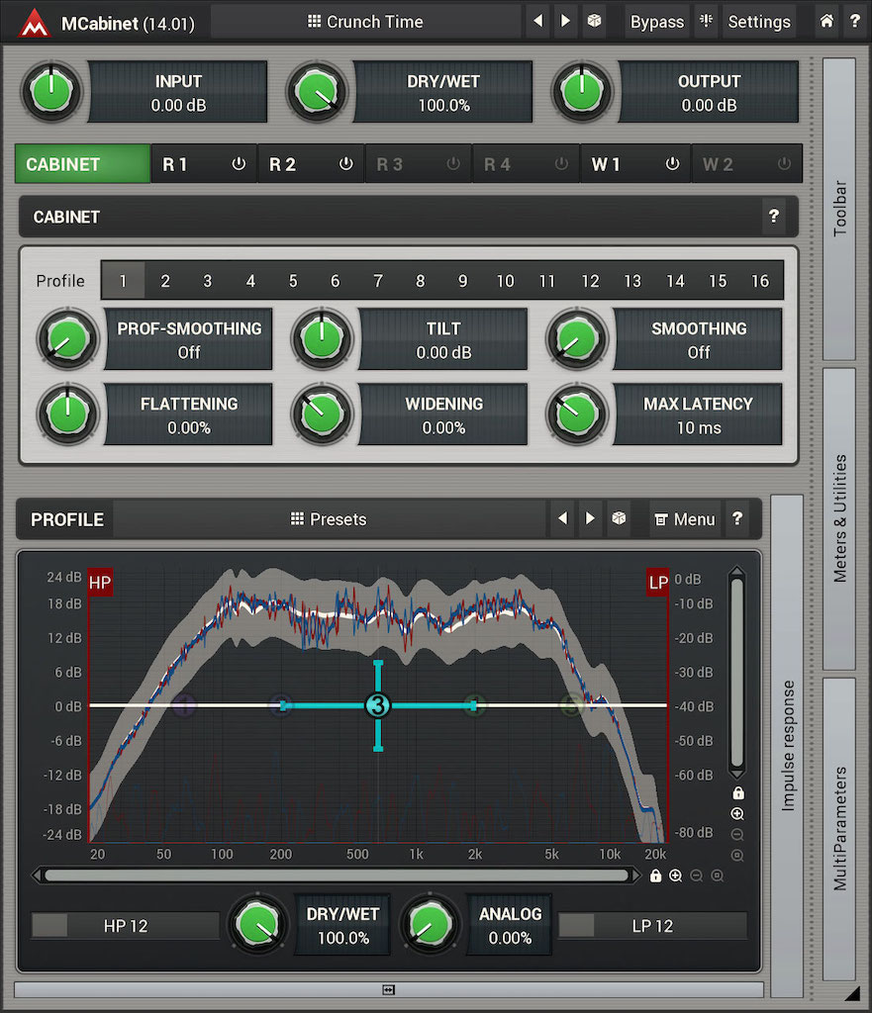Click the HP marker on the graph
Screen dimensions: 872x1013
100,583
